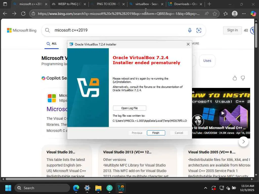Close the WEBP to PNG tab
The height and width of the screenshot is (194, 259).
(x=85, y=4)
